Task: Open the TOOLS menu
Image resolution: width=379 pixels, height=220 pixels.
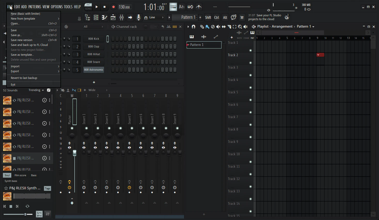Action: (68, 7)
